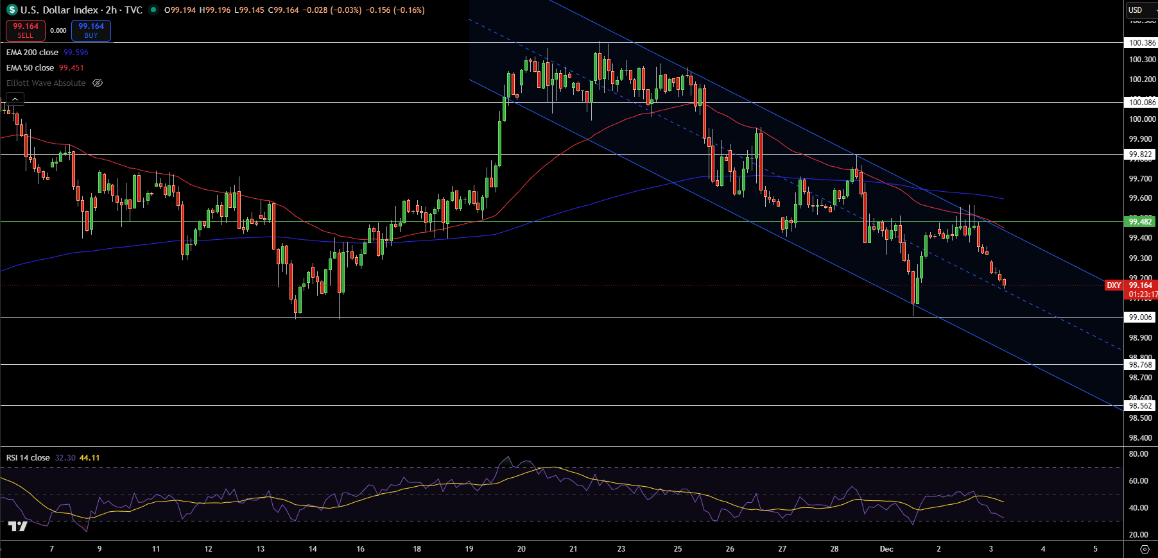Click the 100.386 horizontal line price label
This screenshot has width=1158, height=558.
pos(1141,43)
